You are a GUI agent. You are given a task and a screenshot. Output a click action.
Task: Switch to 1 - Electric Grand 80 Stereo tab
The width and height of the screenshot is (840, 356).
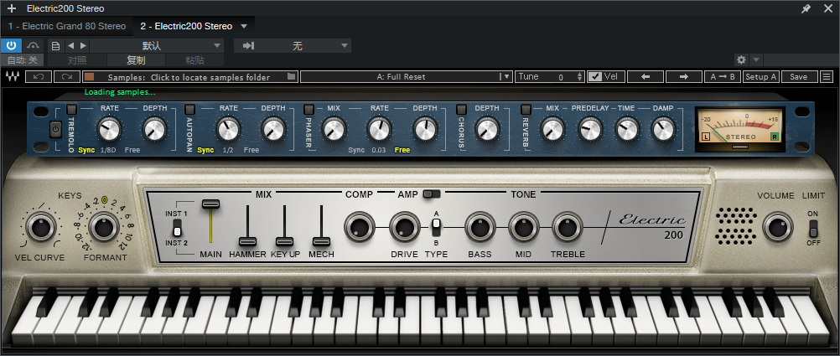point(67,26)
